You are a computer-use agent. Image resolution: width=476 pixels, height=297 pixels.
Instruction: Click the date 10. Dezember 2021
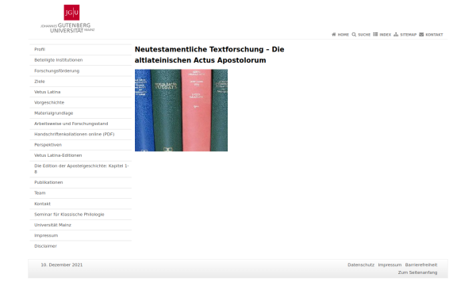(62, 265)
